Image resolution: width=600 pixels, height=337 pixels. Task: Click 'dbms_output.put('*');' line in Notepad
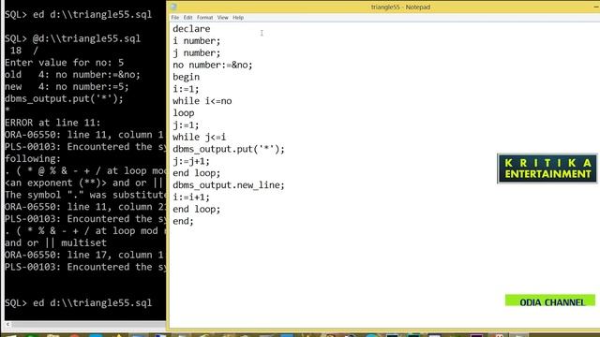point(229,149)
